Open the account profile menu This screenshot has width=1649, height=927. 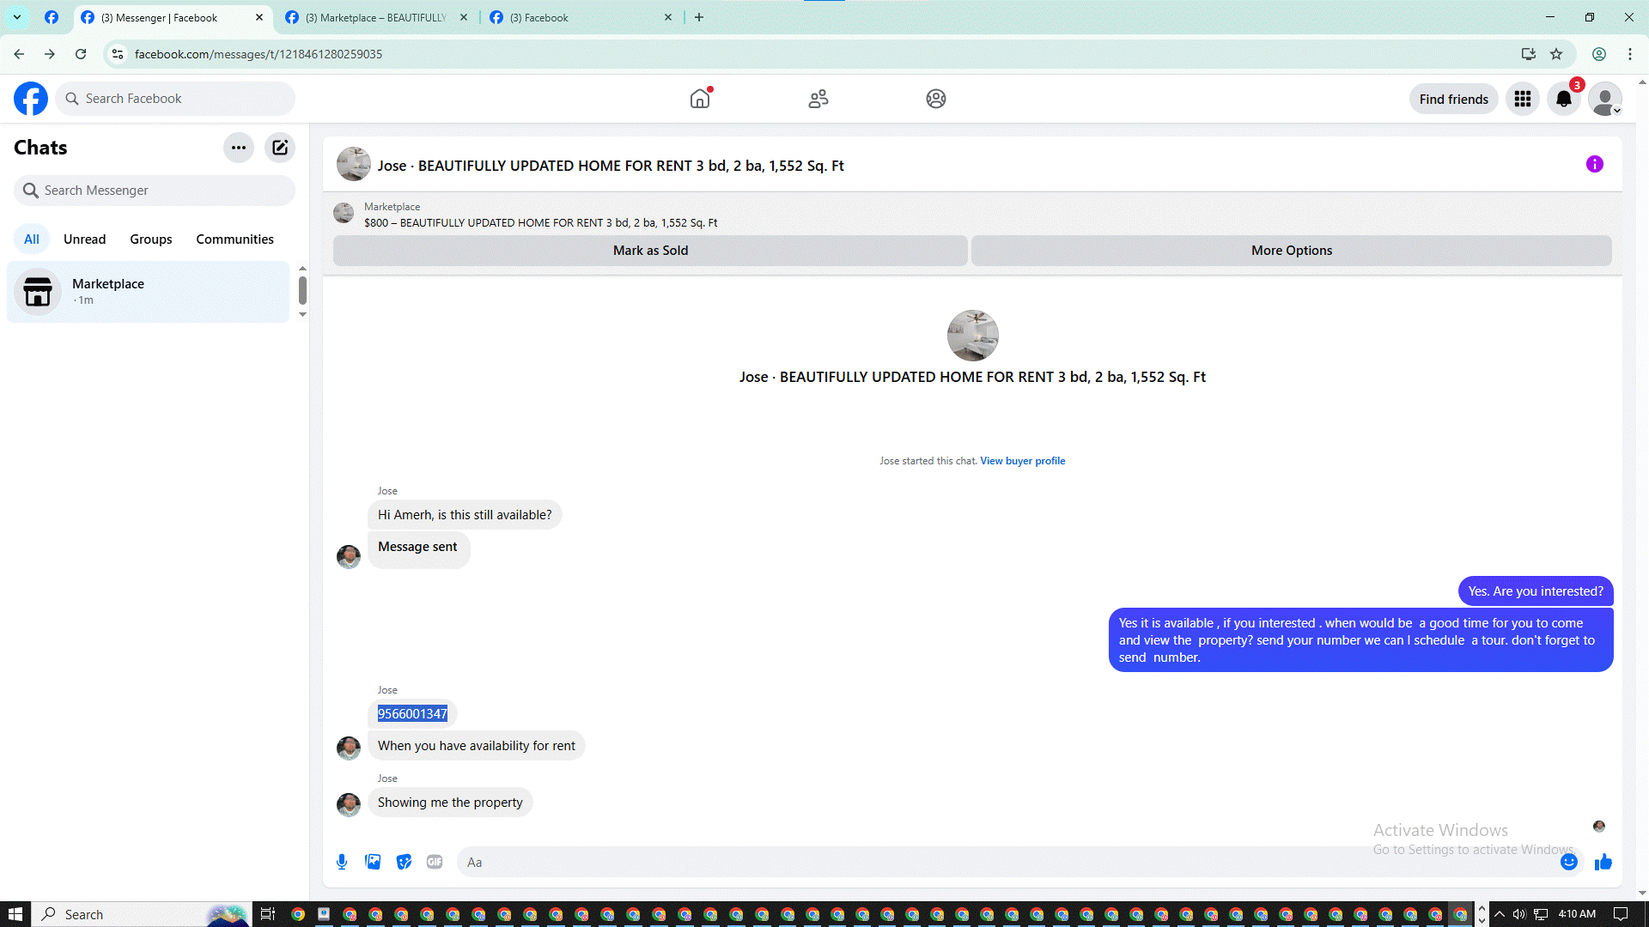click(1604, 100)
